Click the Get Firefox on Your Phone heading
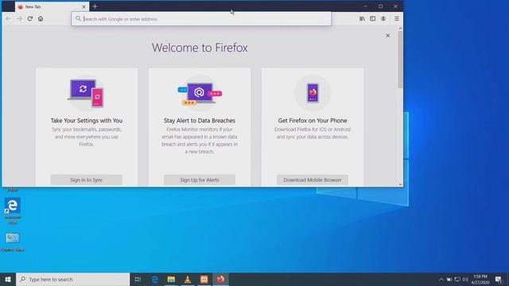The height and width of the screenshot is (286, 509). 313,120
